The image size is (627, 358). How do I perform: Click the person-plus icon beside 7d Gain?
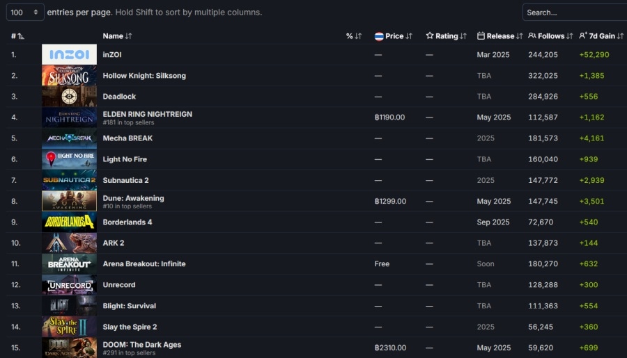coord(583,35)
